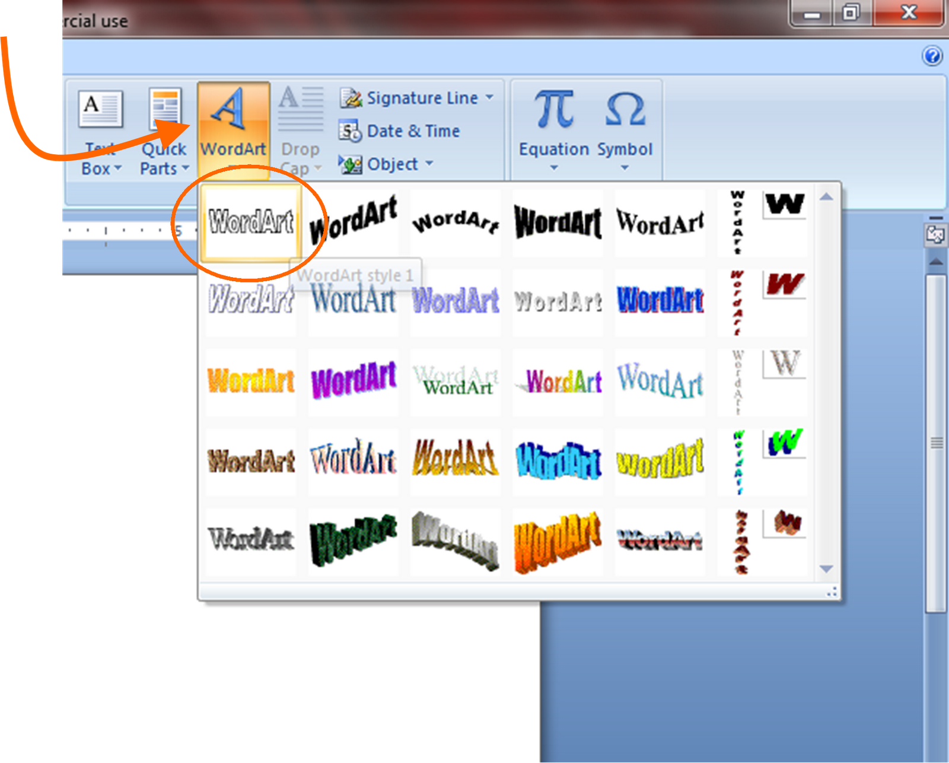Select the magenta purple WordArt style
The width and height of the screenshot is (949, 763).
click(x=354, y=381)
